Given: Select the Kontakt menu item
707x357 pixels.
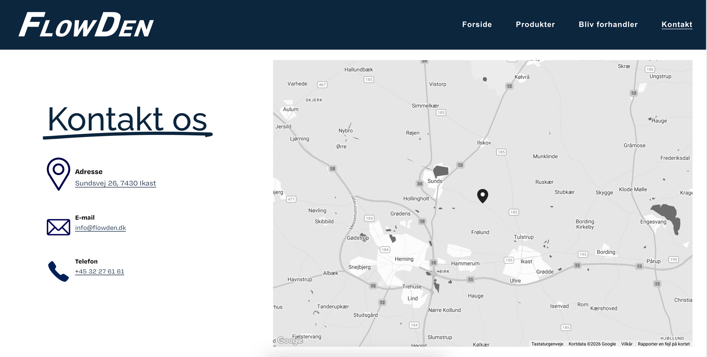Looking at the screenshot, I should coord(677,25).
